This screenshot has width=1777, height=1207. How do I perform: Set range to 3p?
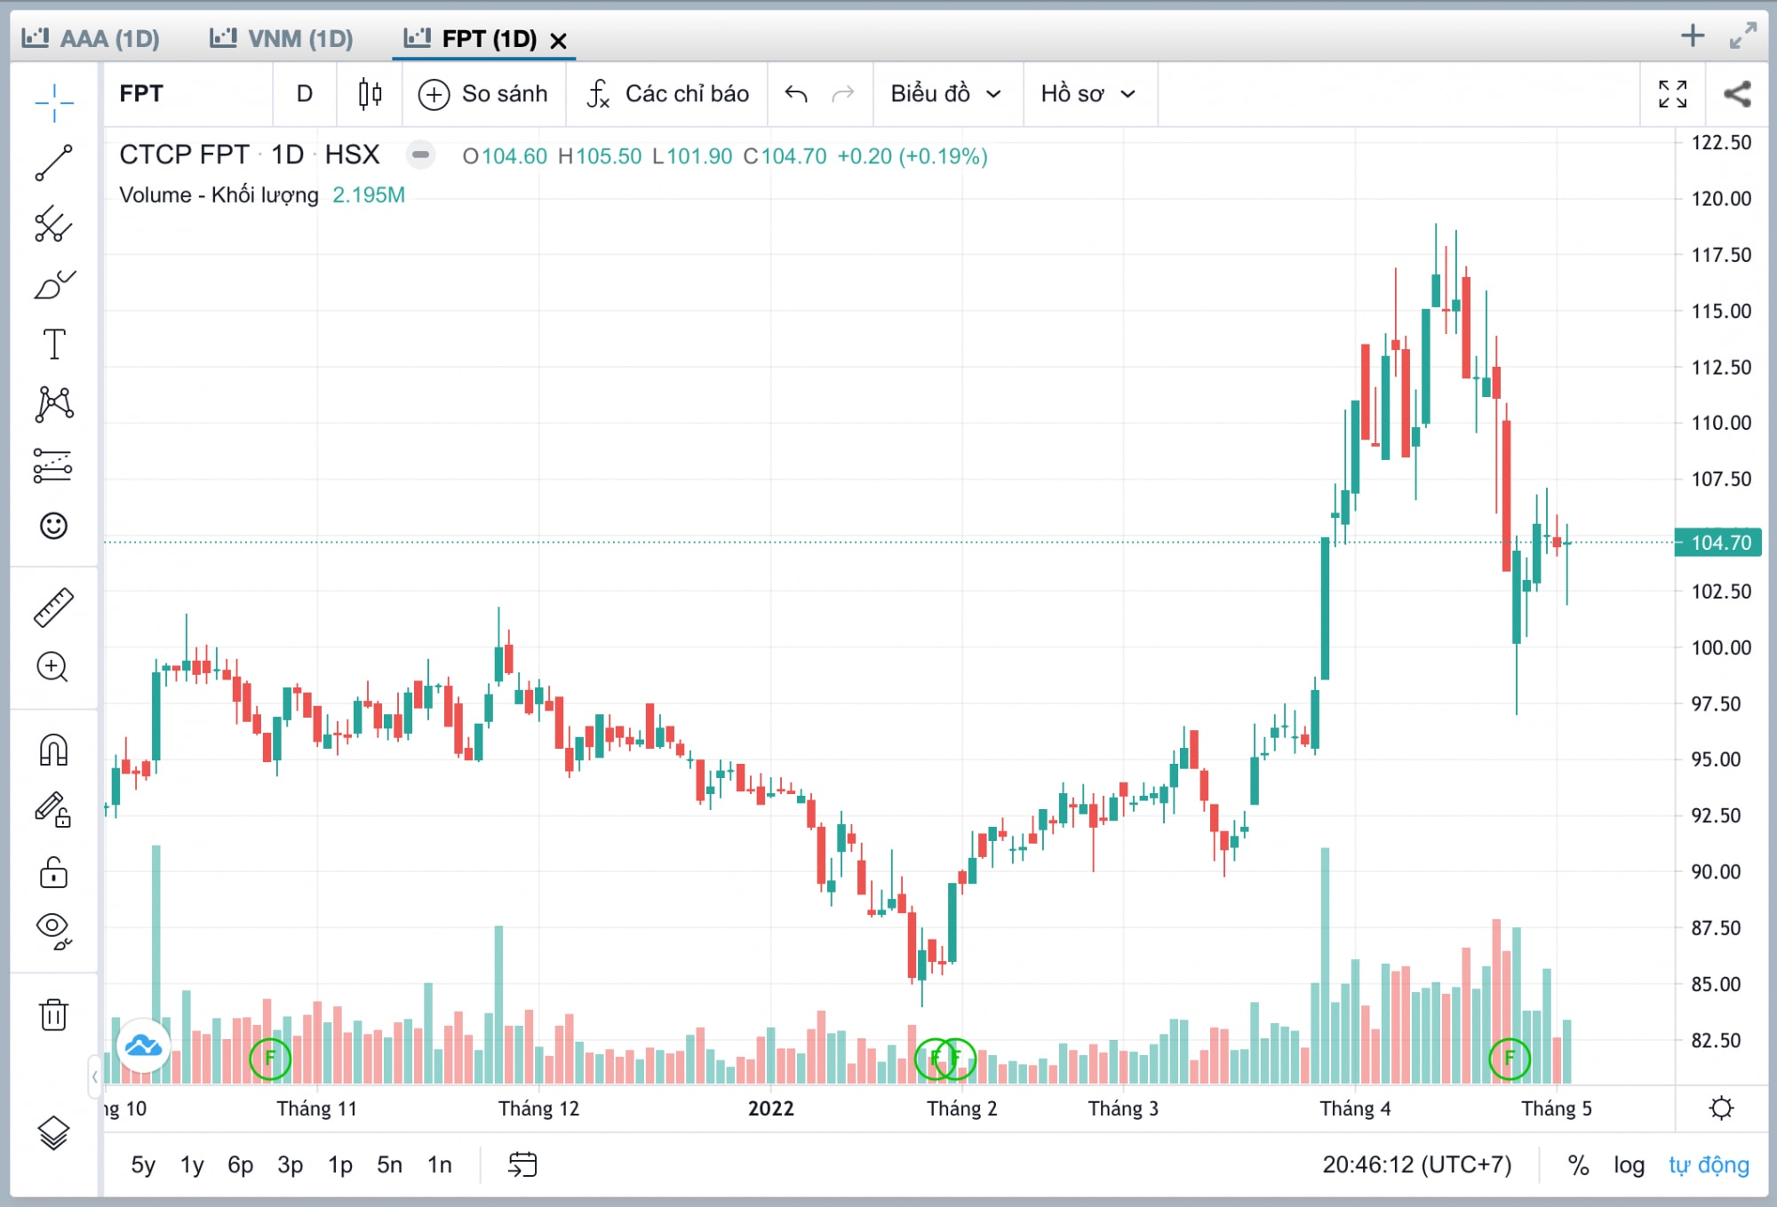point(291,1164)
